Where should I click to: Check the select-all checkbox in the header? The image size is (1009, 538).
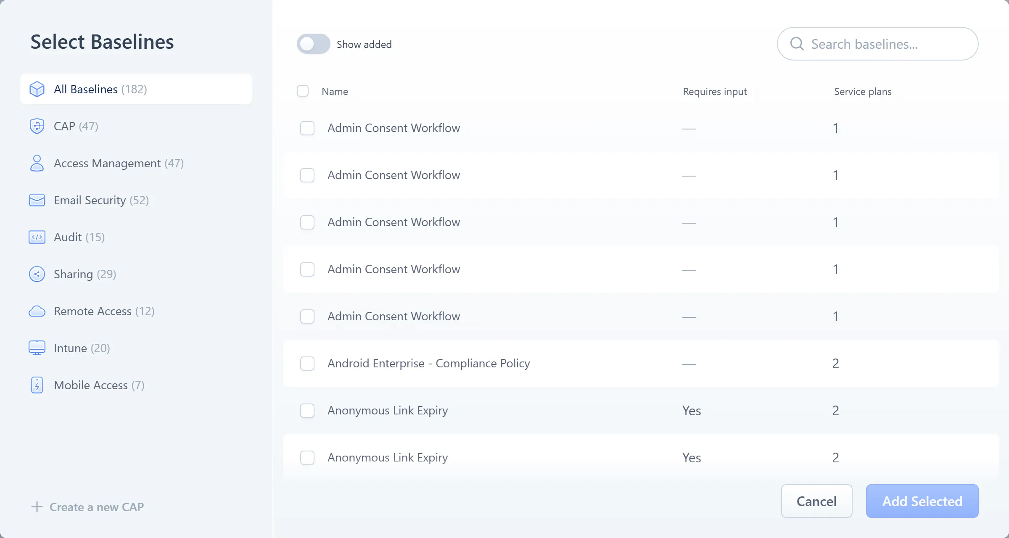303,91
